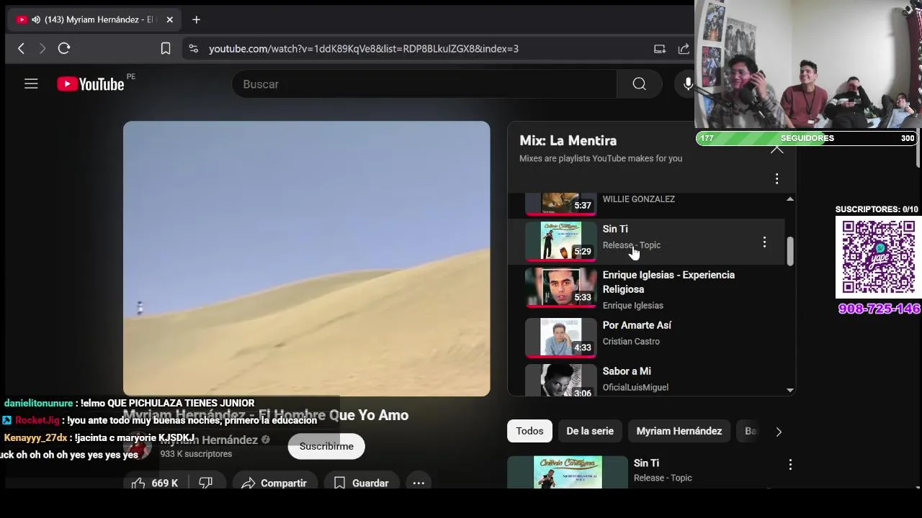Collapse the Mix: La Mentira playlist panel

coord(776,149)
